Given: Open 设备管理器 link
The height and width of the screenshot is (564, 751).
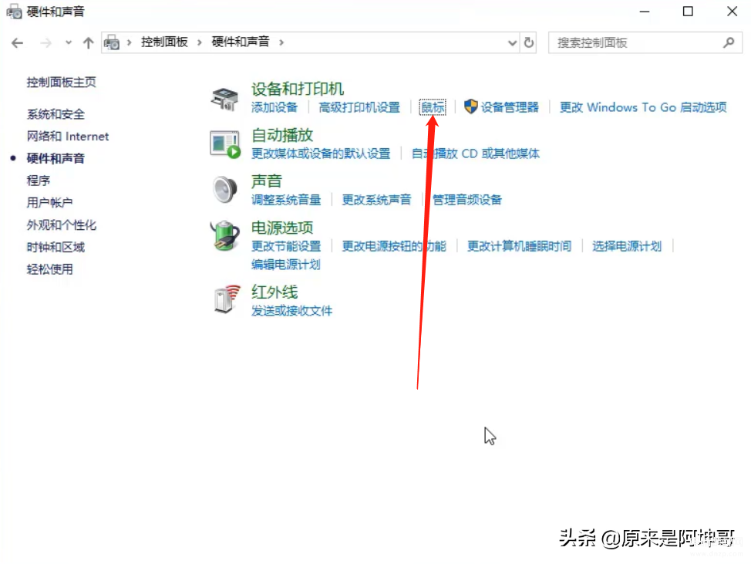Looking at the screenshot, I should pos(510,107).
